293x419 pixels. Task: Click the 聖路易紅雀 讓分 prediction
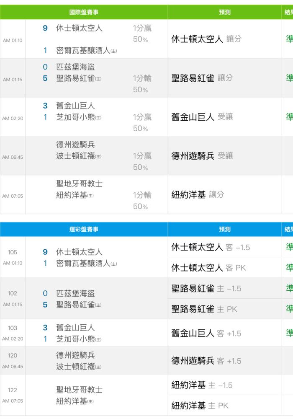202,78
